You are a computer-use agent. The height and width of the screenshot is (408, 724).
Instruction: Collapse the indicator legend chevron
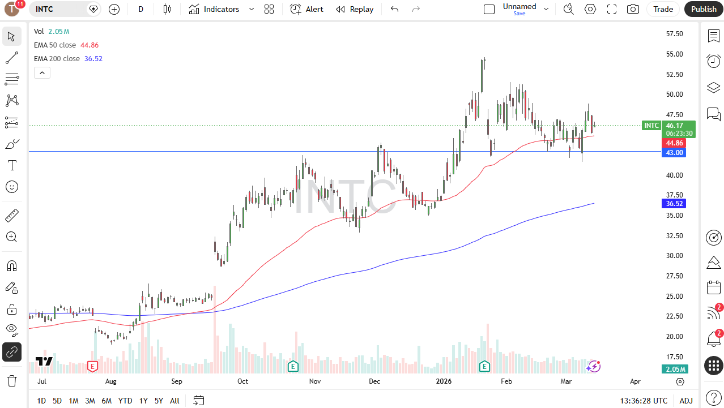click(42, 72)
